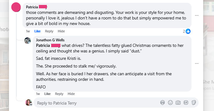Viewport: 214px width, 111px height.
Task: Click the Patricia mention in Jonathon's reply
Action: [48, 45]
